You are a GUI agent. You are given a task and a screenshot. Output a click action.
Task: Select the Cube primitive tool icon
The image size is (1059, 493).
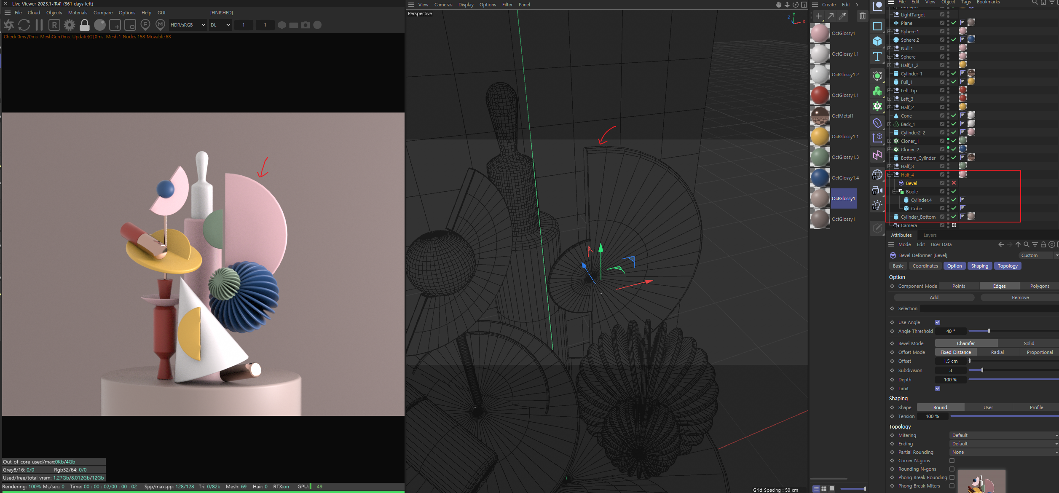tap(877, 41)
